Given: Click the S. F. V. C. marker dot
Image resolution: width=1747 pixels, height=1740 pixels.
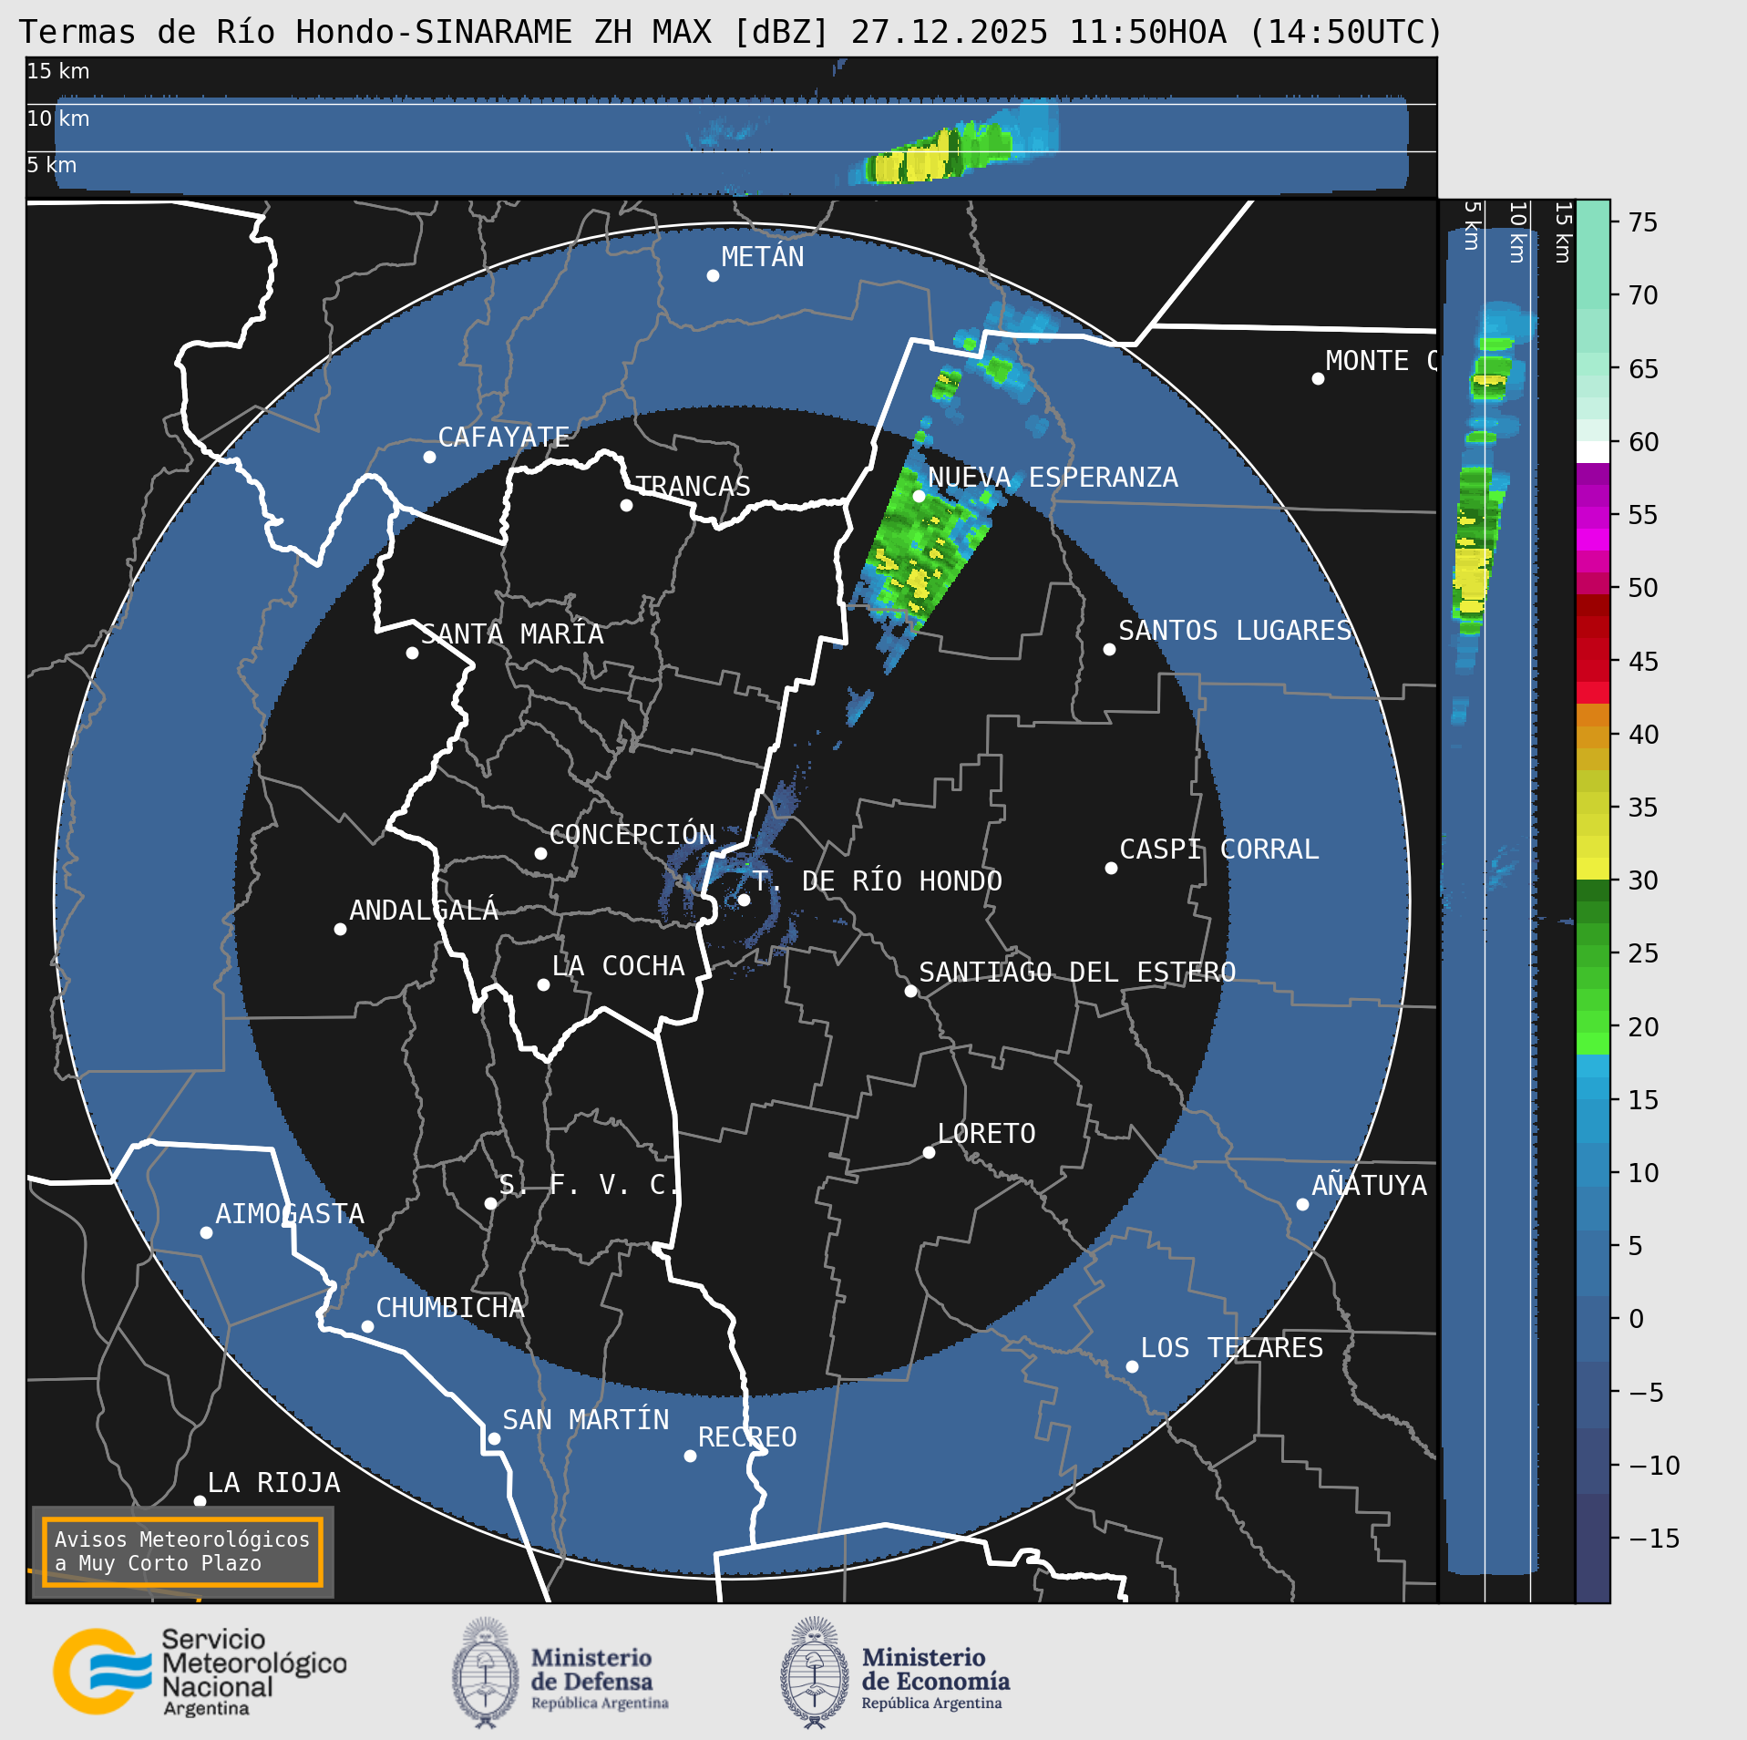Looking at the screenshot, I should tap(490, 1203).
